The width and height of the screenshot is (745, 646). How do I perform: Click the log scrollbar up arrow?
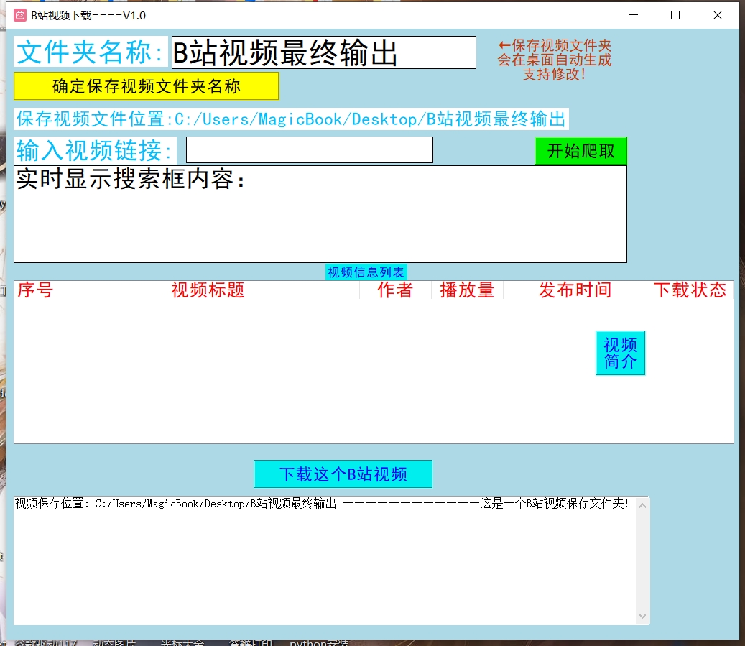(x=642, y=506)
